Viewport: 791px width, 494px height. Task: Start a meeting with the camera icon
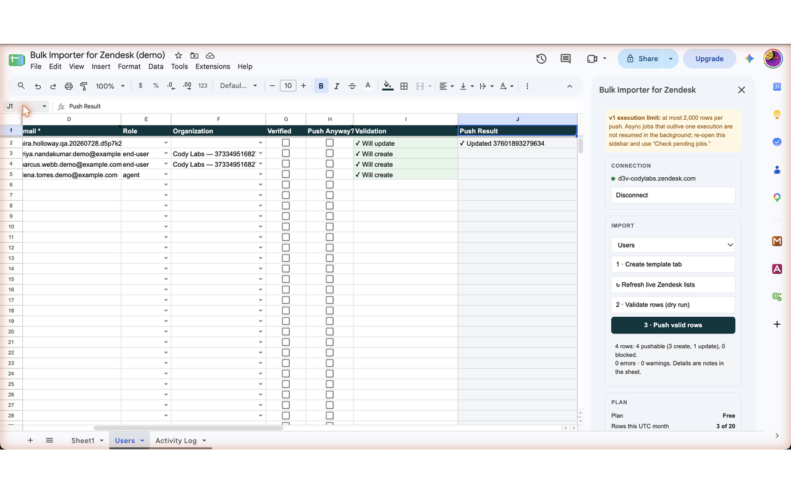click(592, 59)
